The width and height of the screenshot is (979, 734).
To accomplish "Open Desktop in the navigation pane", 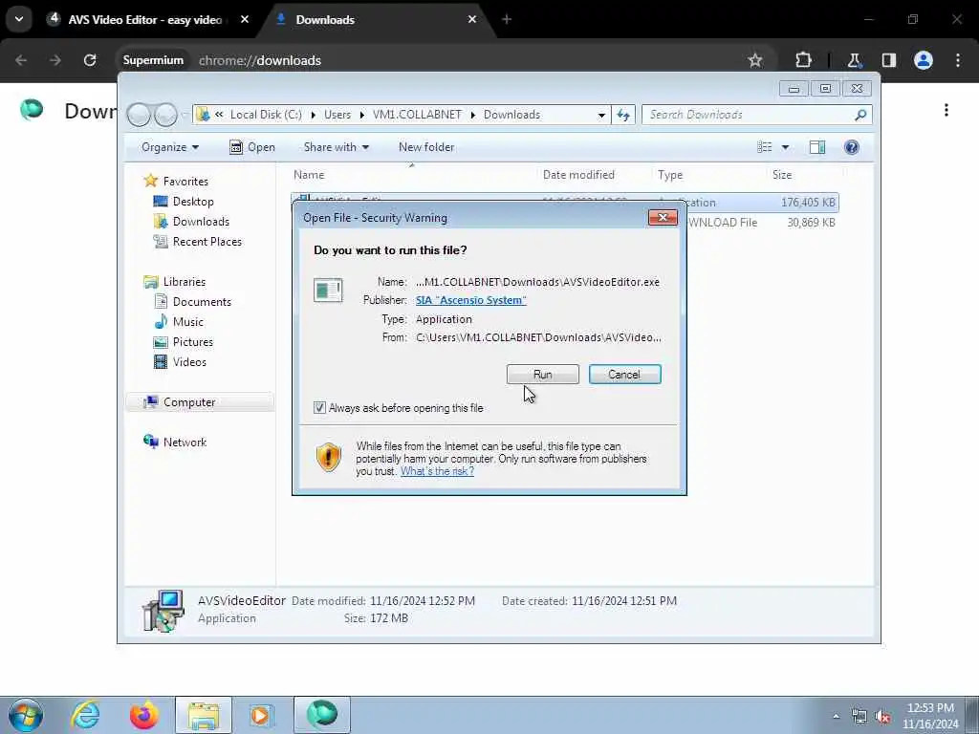I will (x=193, y=202).
